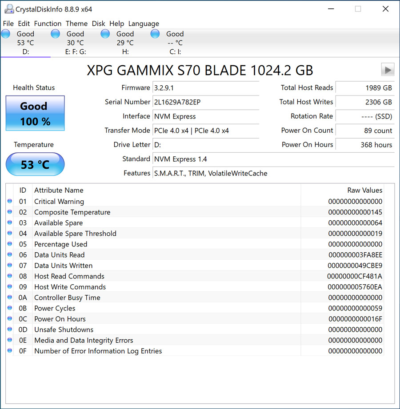Click raw value 00000005760EA
Screen dimensions: 400x409
click(355, 287)
